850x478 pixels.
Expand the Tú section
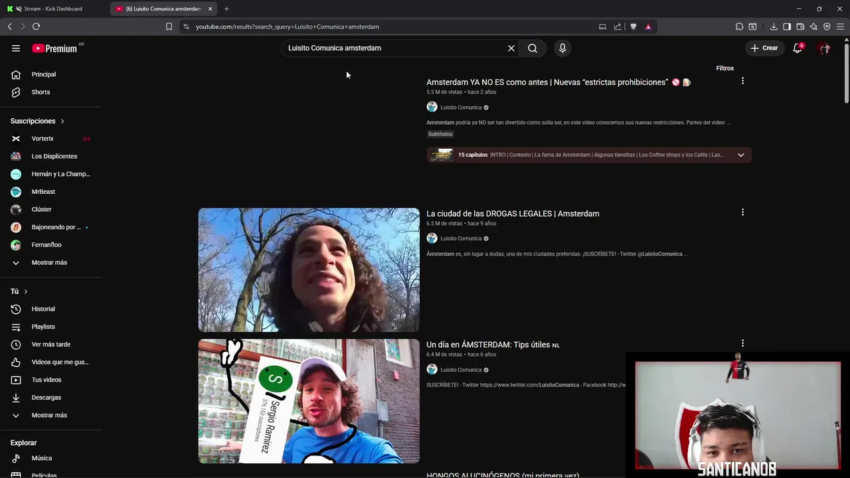click(19, 291)
